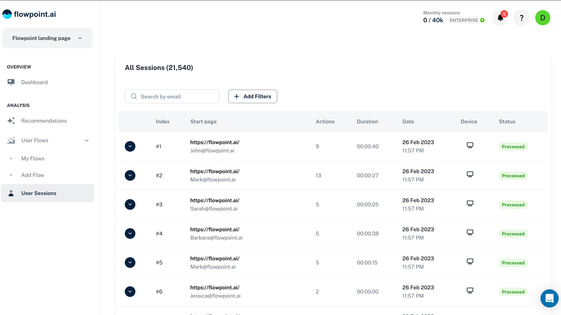
Task: Click the User Flows chart icon
Action: pyautogui.click(x=11, y=140)
